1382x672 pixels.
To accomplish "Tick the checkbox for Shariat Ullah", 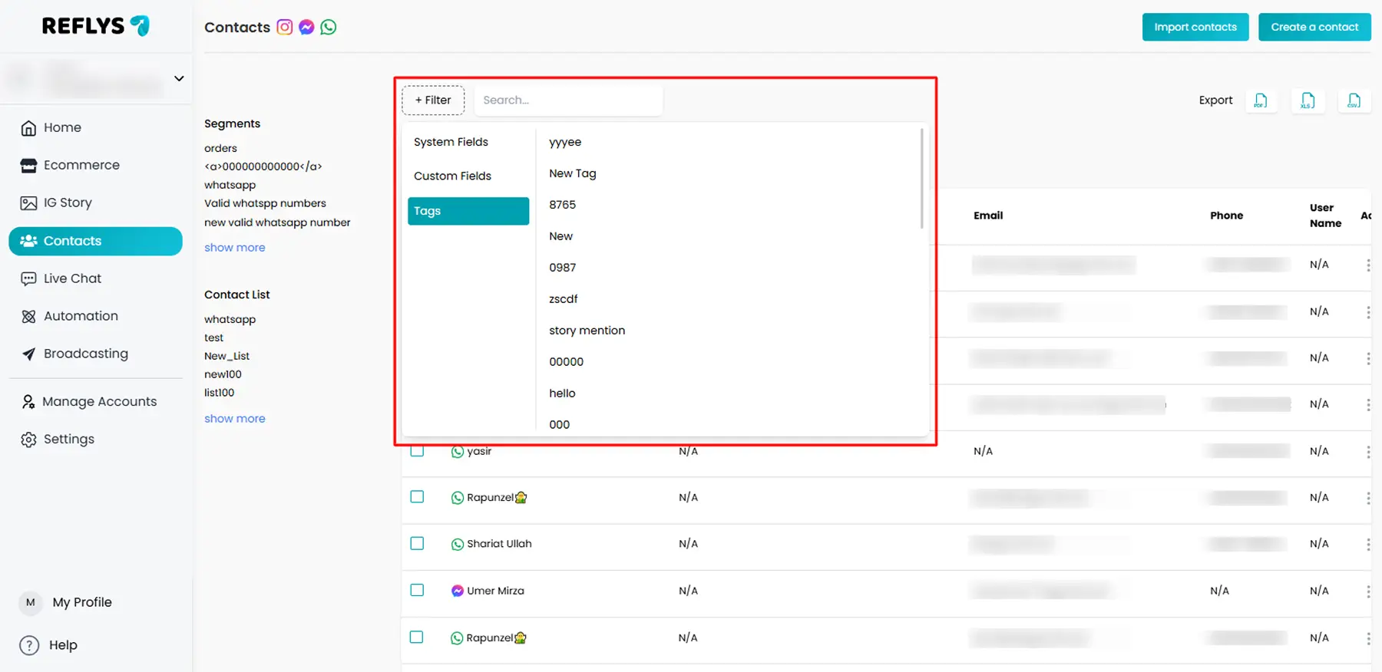I will point(417,543).
